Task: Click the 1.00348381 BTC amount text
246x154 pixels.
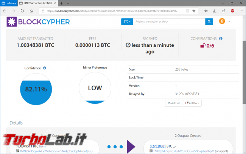Action: (36, 45)
